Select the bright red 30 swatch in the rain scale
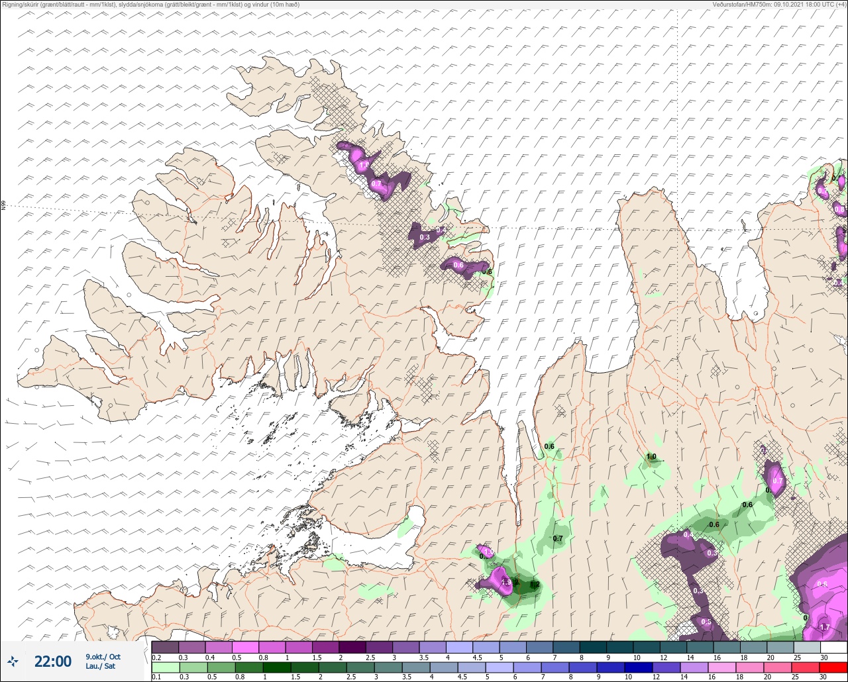This screenshot has height=682, width=848. pyautogui.click(x=833, y=667)
